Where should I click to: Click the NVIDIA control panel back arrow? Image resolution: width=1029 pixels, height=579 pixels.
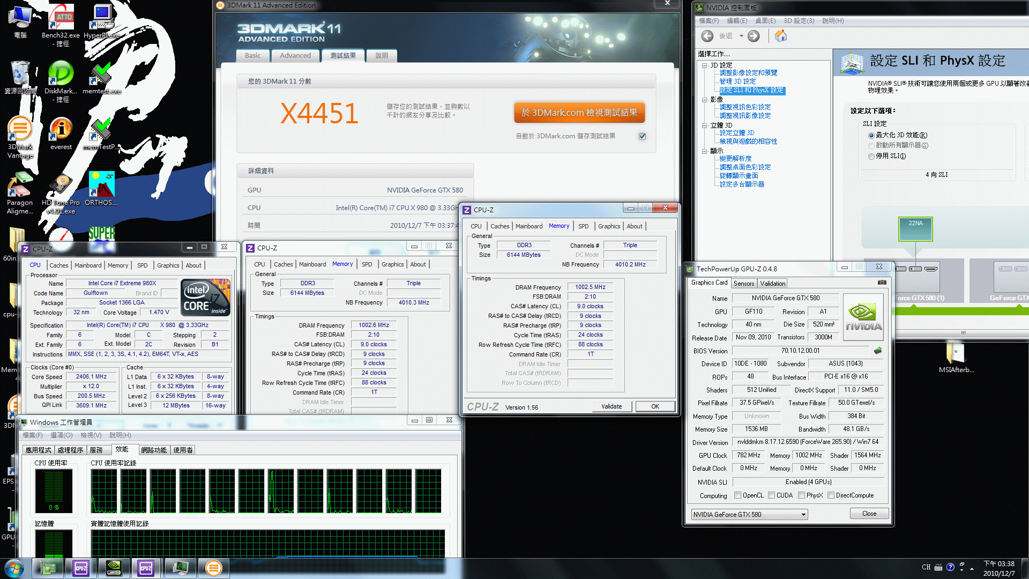point(707,36)
